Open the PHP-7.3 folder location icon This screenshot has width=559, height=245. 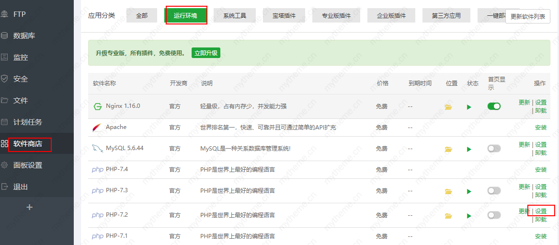coord(448,191)
